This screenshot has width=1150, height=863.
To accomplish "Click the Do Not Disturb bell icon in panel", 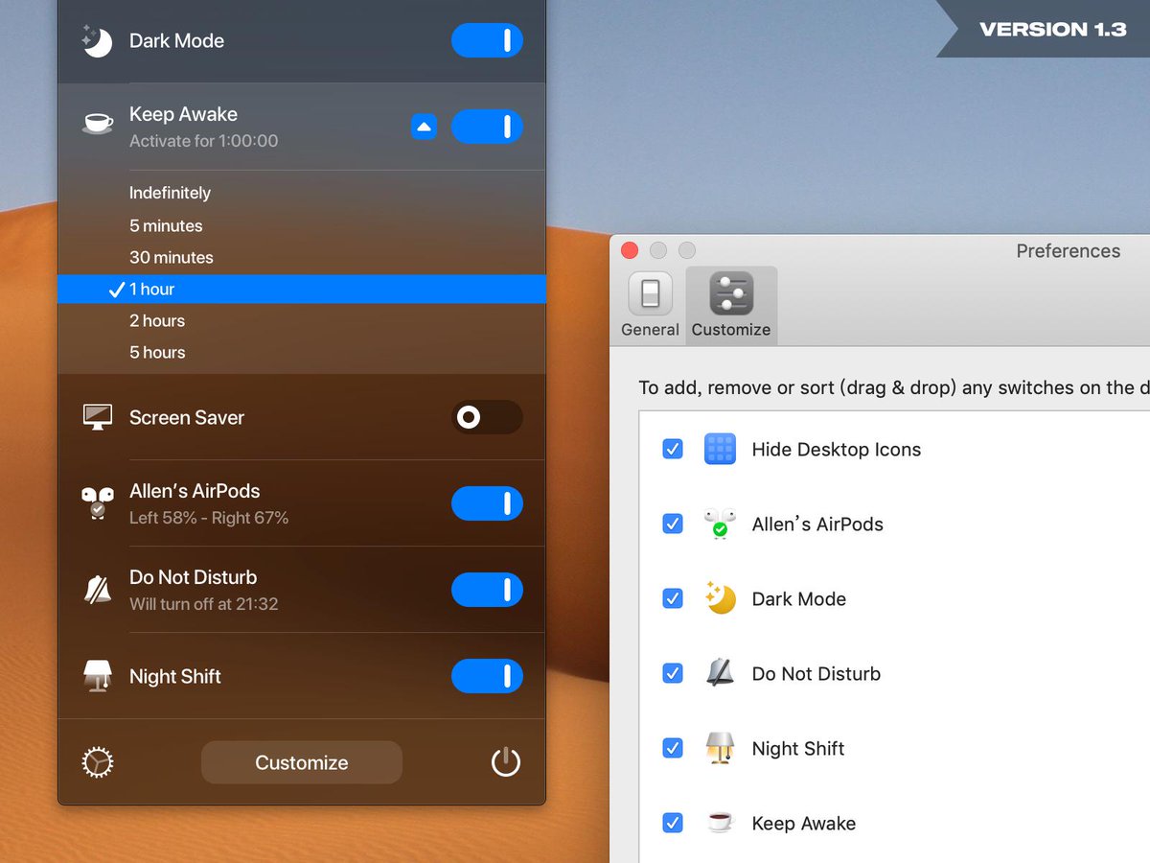I will click(x=97, y=590).
